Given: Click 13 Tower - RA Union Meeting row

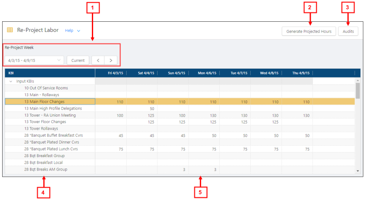Looking at the screenshot, I should [x=50, y=115].
